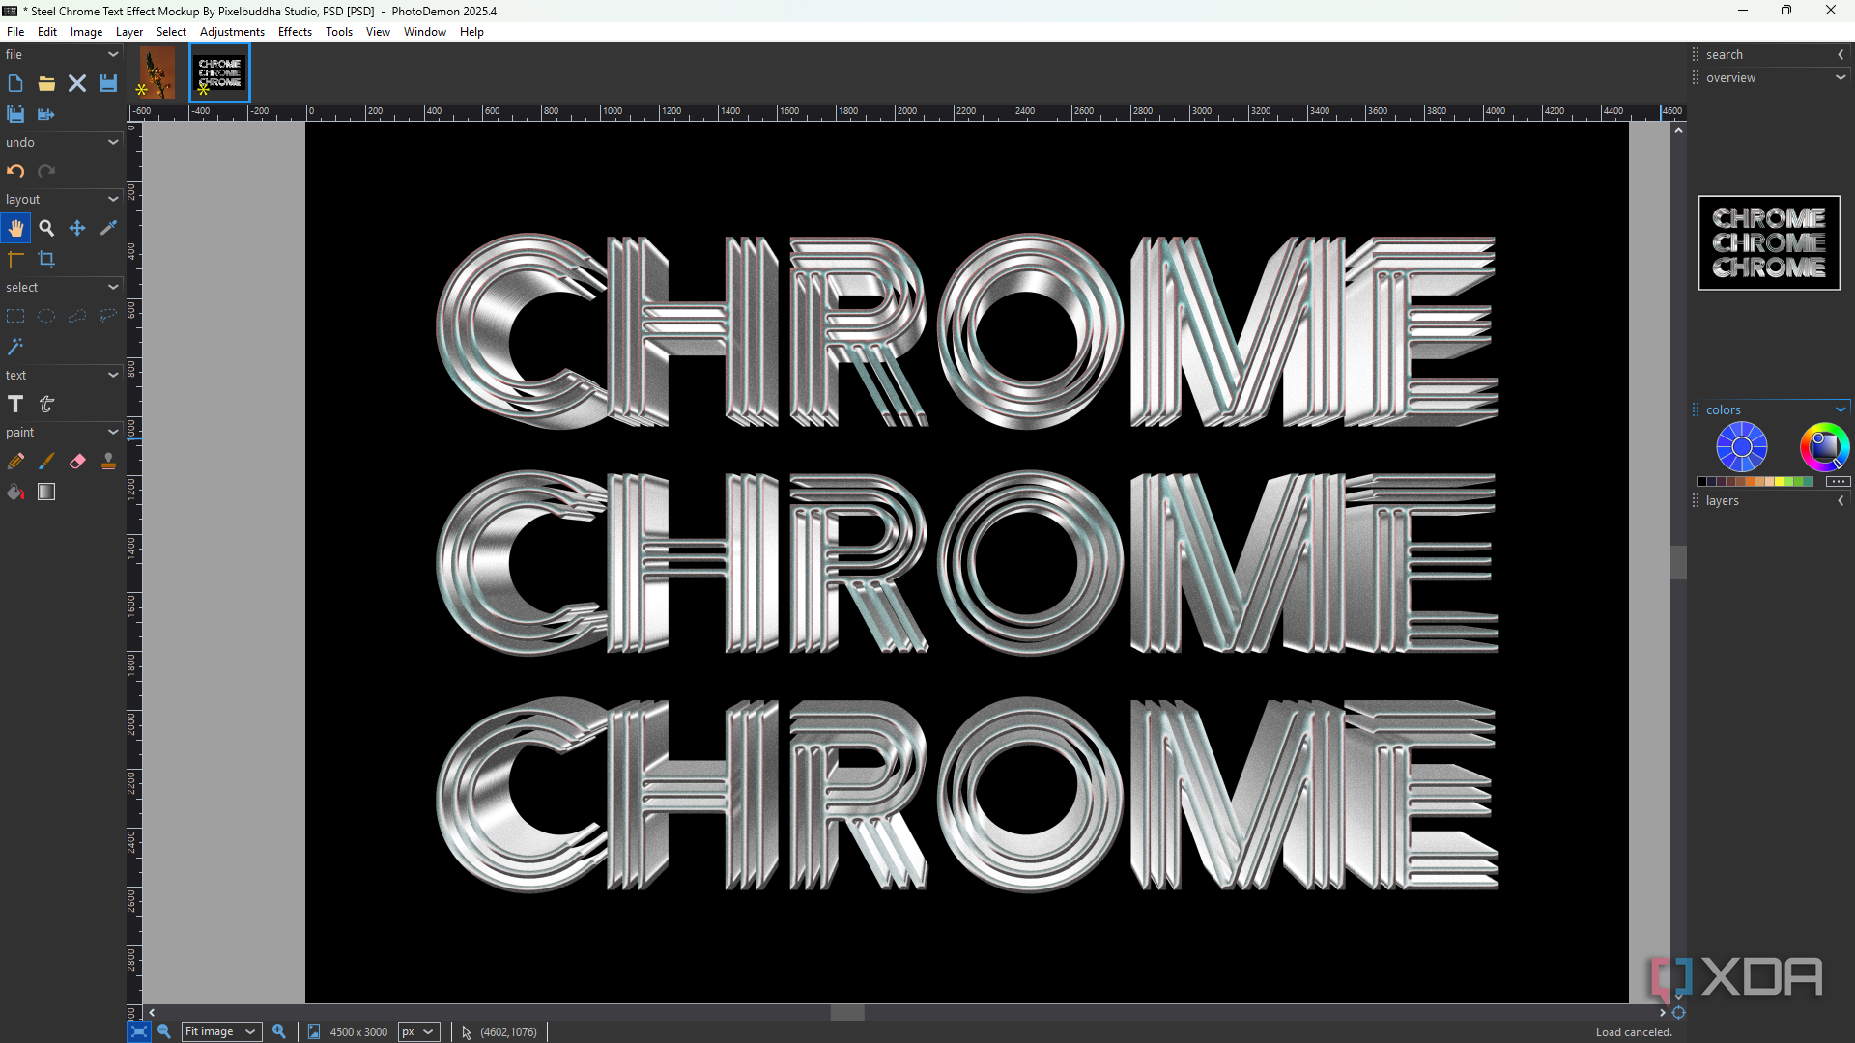Select the Move layer tool
This screenshot has width=1855, height=1043.
[77, 229]
